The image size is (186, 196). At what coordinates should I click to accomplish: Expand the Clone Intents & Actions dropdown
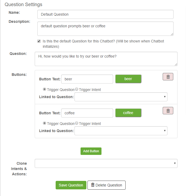tap(106, 163)
